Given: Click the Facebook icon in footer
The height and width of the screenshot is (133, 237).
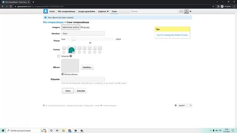Looking at the screenshot, I should tap(44, 105).
